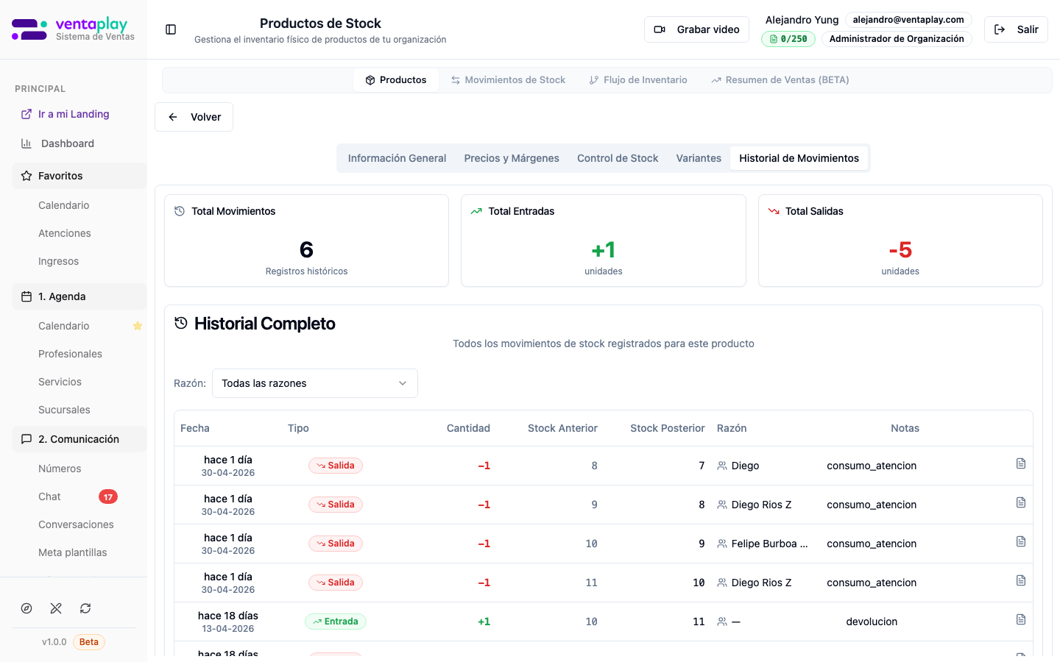Click the star next to Calendario in Agenda

click(x=137, y=326)
